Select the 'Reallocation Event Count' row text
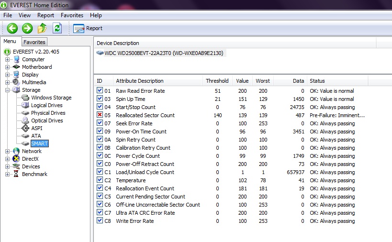392x242 pixels. (x=145, y=188)
